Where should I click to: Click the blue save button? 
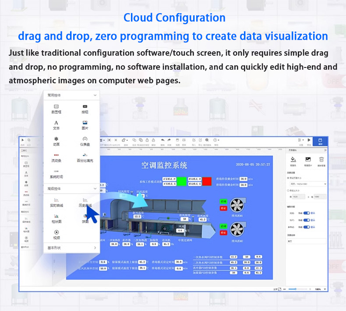(320, 141)
